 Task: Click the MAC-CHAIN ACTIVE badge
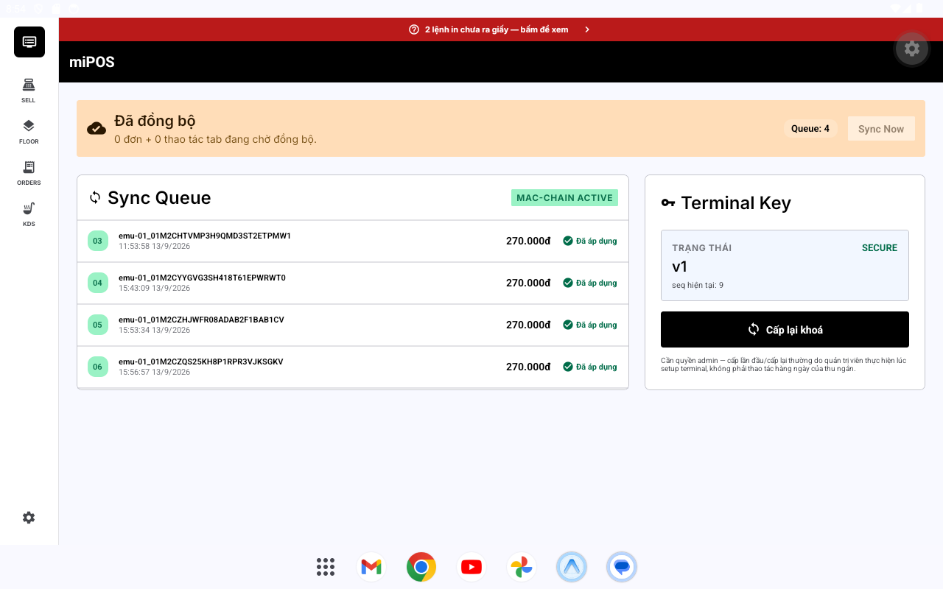pyautogui.click(x=564, y=198)
